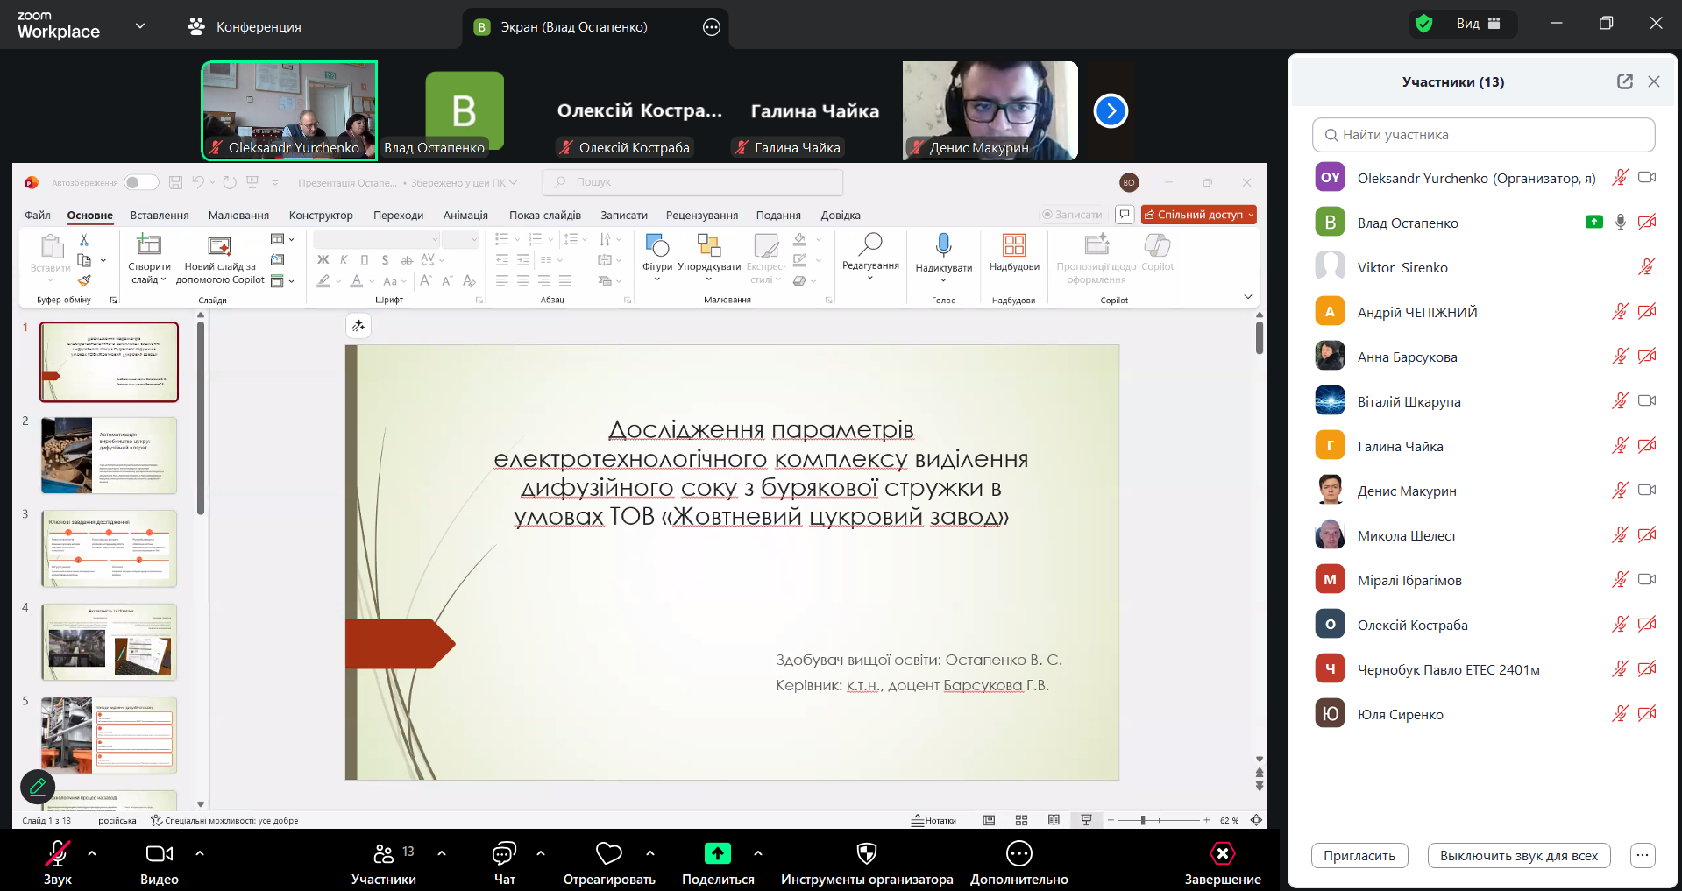Open the Вставлення ribbon tab
1682x891 pixels.
[160, 216]
